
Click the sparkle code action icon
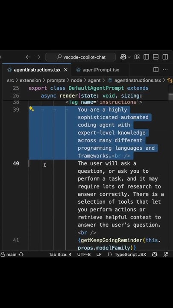[31, 109]
